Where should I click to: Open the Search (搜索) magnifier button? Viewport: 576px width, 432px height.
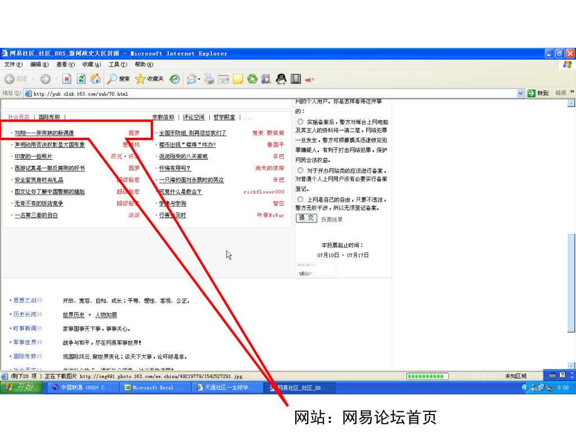tap(118, 79)
